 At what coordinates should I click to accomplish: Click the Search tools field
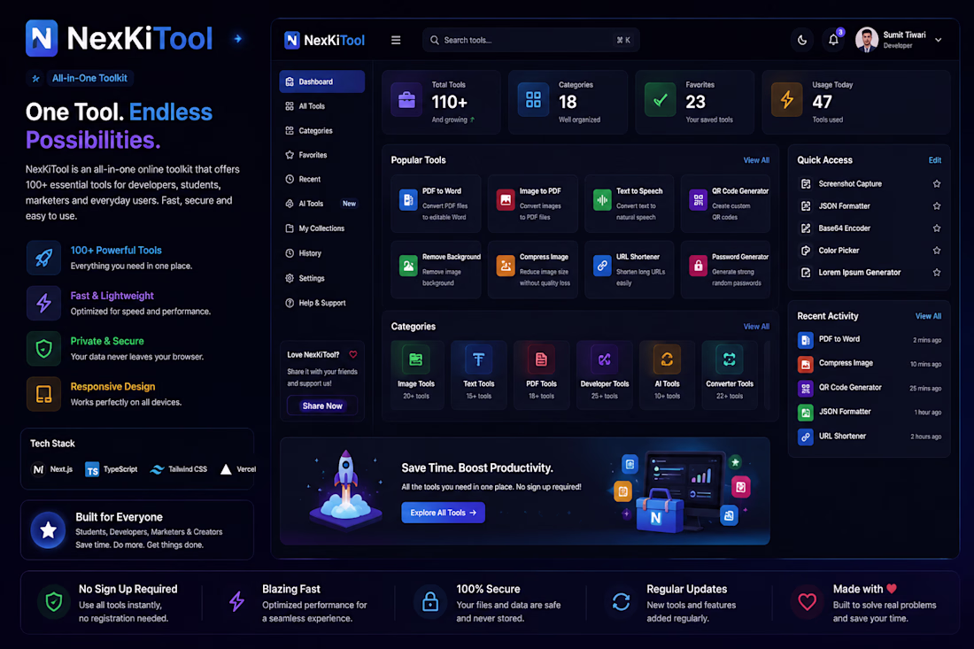point(531,41)
